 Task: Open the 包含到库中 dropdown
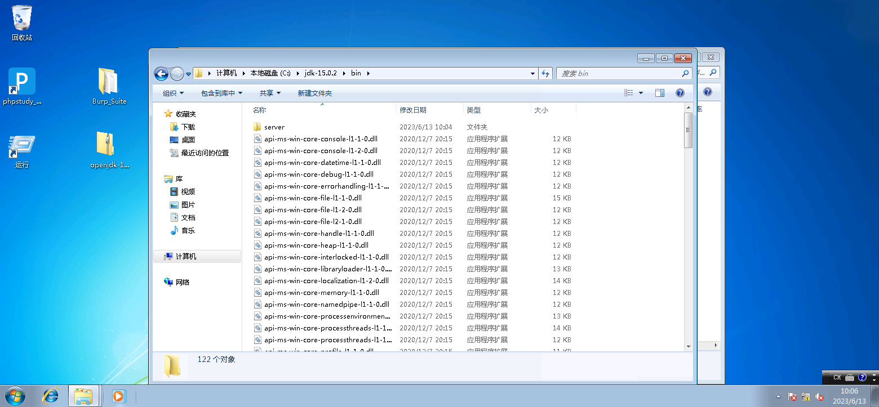[221, 93]
